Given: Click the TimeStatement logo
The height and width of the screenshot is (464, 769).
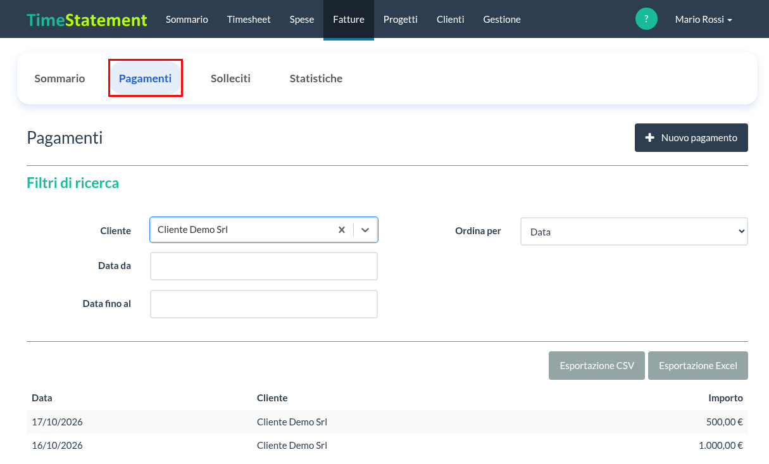Looking at the screenshot, I should coord(87,20).
